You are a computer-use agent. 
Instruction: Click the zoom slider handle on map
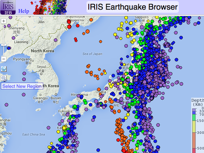(x=4, y=44)
